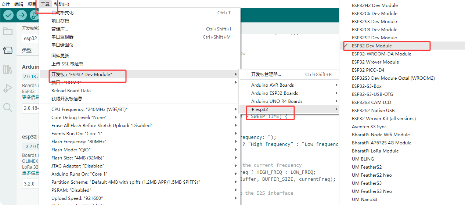
Task: Open the Sketchbook folder sidebar icon
Action: coord(8,31)
